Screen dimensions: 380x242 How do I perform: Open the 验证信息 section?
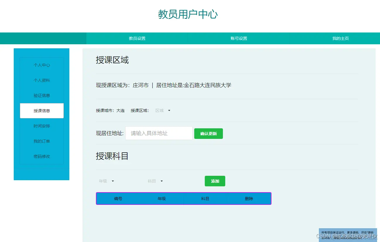[x=42, y=96]
